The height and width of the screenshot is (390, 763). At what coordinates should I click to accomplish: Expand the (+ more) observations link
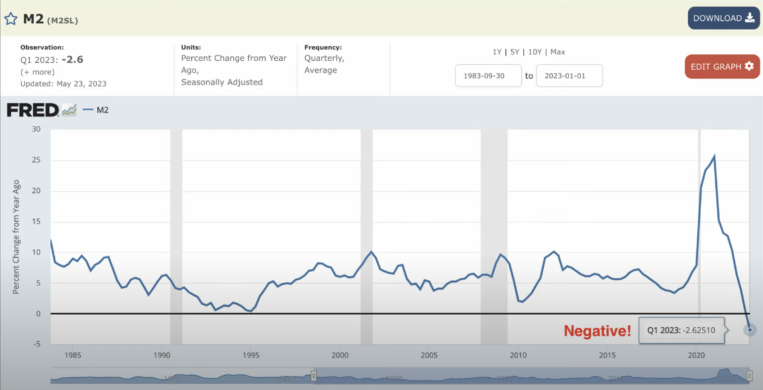point(38,71)
